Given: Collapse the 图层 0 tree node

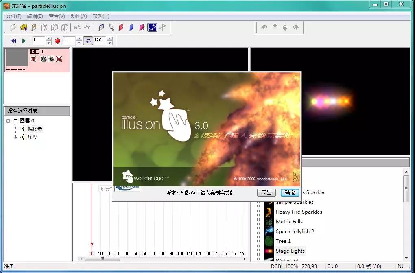Looking at the screenshot, I should (x=8, y=121).
